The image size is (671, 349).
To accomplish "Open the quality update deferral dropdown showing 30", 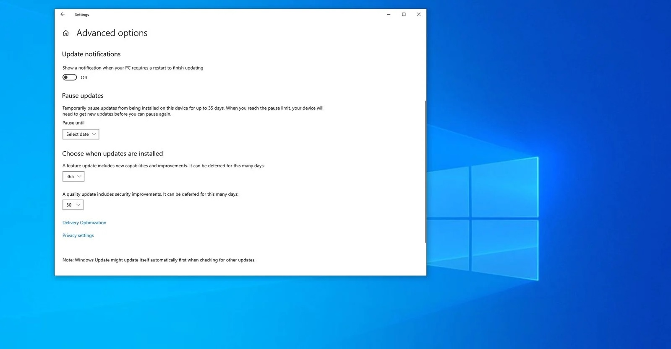I will coord(73,205).
